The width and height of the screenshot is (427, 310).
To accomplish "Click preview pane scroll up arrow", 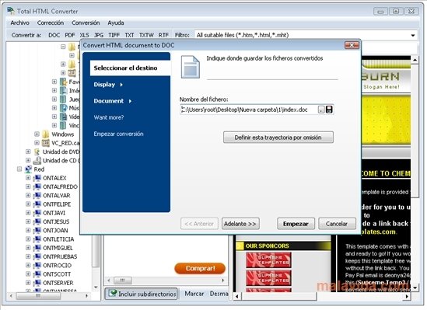I will click(x=415, y=60).
